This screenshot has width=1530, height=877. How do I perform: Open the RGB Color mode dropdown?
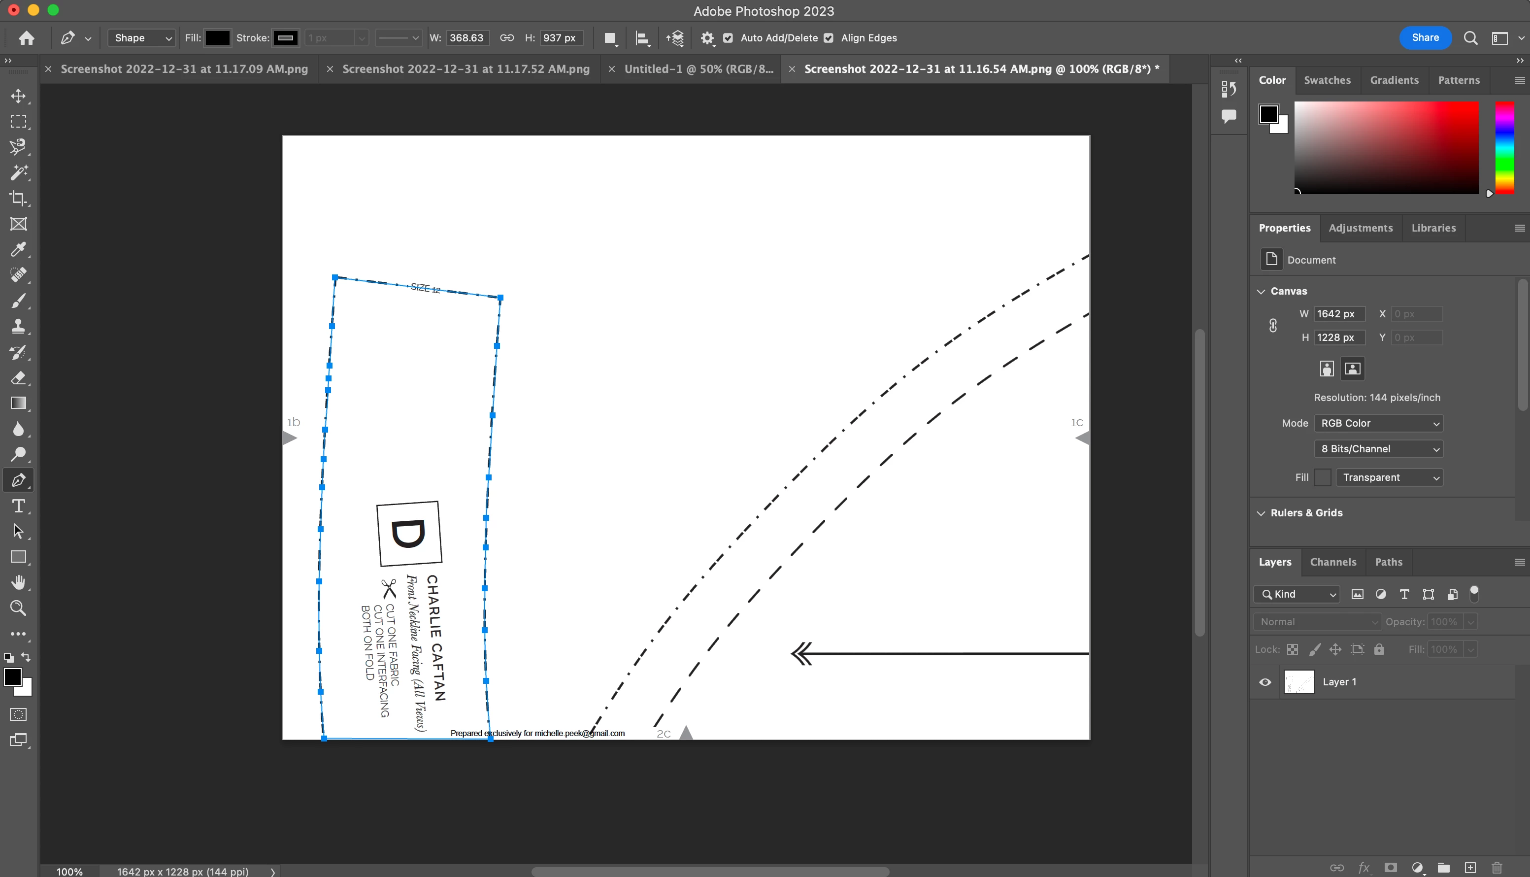(1378, 423)
